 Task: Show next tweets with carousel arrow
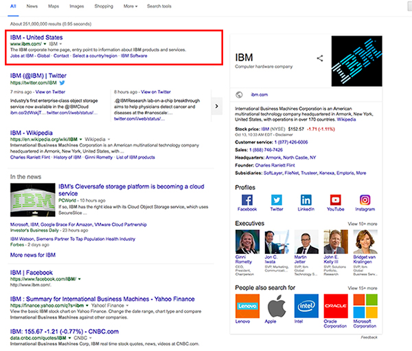click(217, 106)
